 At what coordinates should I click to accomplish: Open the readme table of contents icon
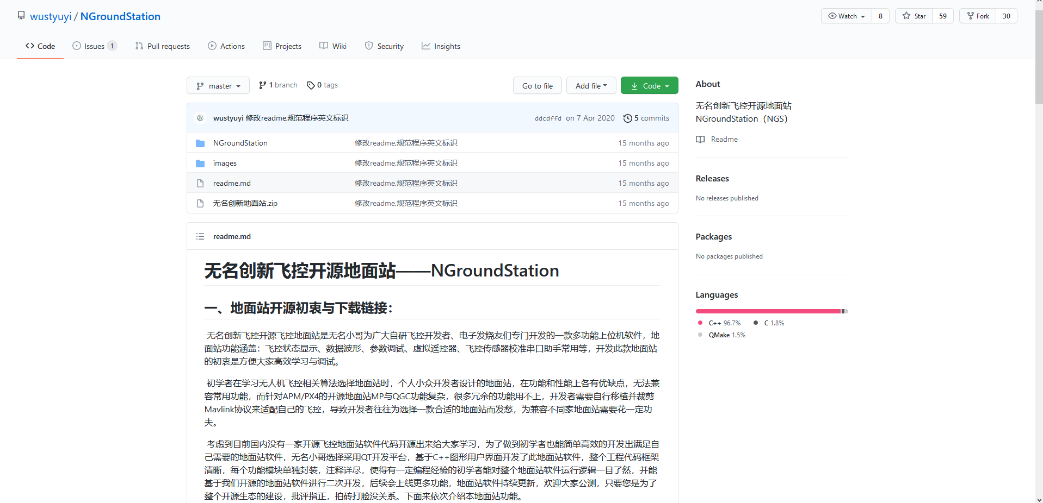(200, 236)
